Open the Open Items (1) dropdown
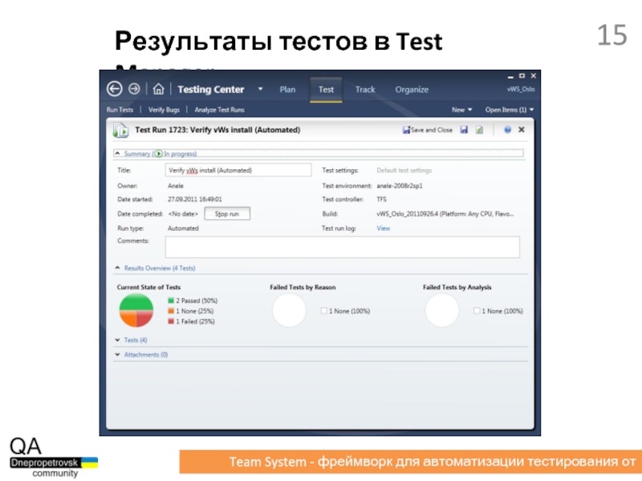The width and height of the screenshot is (642, 481). (x=510, y=110)
